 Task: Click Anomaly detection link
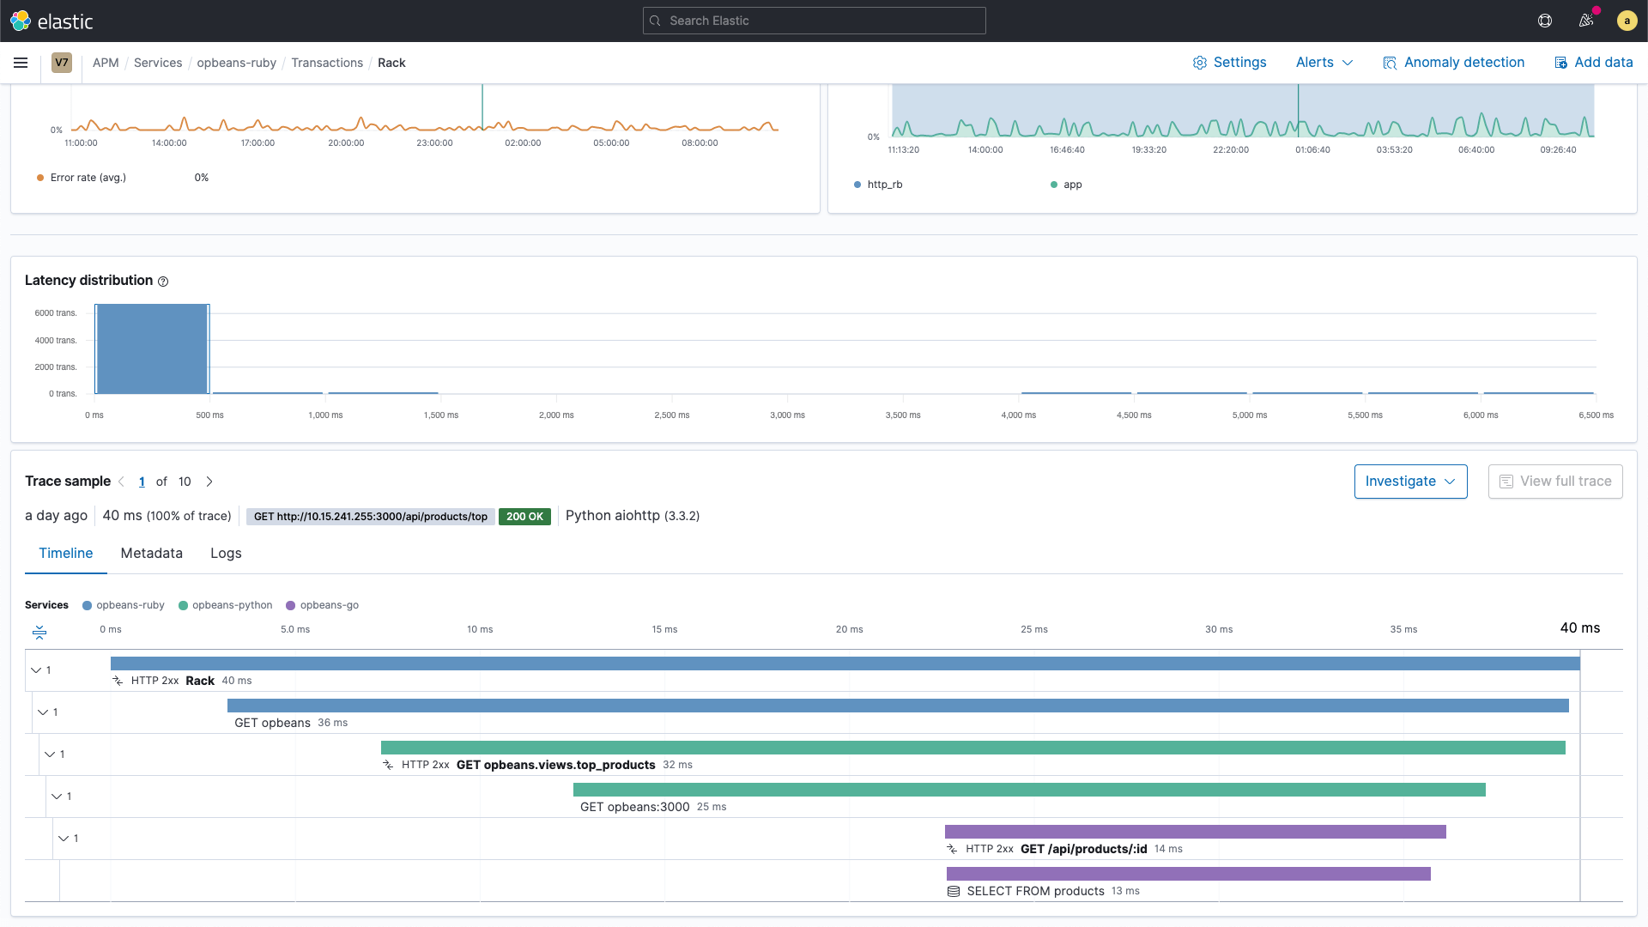point(1454,63)
